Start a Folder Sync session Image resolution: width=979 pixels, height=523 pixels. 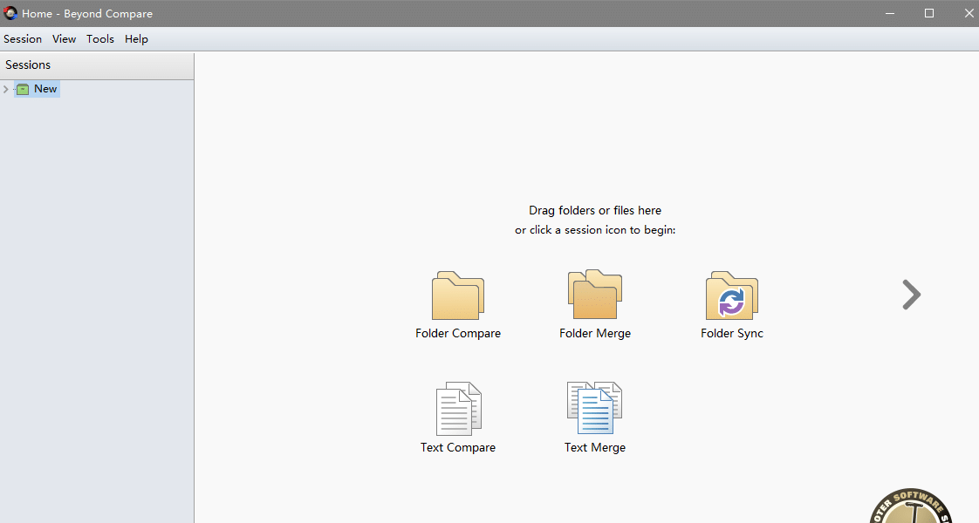coord(731,297)
